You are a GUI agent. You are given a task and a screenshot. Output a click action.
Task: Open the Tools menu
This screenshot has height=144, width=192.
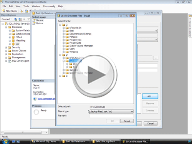click(26, 6)
